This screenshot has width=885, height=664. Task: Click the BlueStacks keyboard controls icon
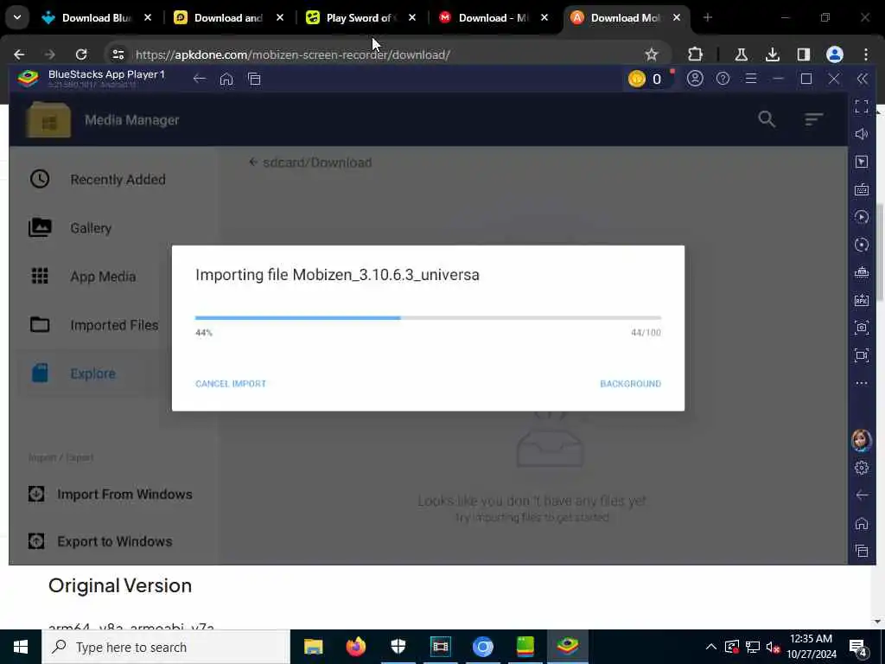pyautogui.click(x=862, y=189)
